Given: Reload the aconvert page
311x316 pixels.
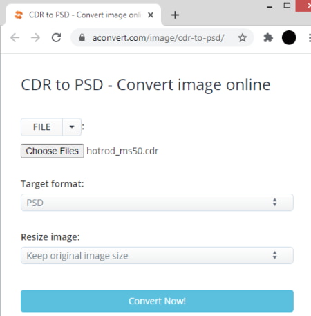Looking at the screenshot, I should pyautogui.click(x=56, y=37).
